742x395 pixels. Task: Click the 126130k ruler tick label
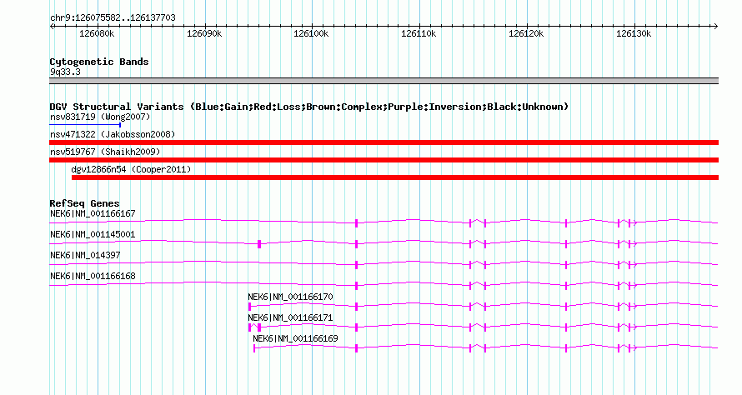[633, 33]
